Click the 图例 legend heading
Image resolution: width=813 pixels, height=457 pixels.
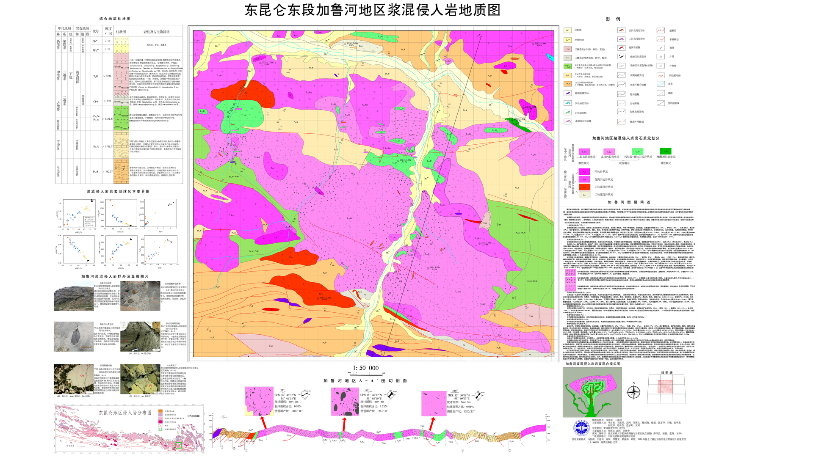pos(613,19)
